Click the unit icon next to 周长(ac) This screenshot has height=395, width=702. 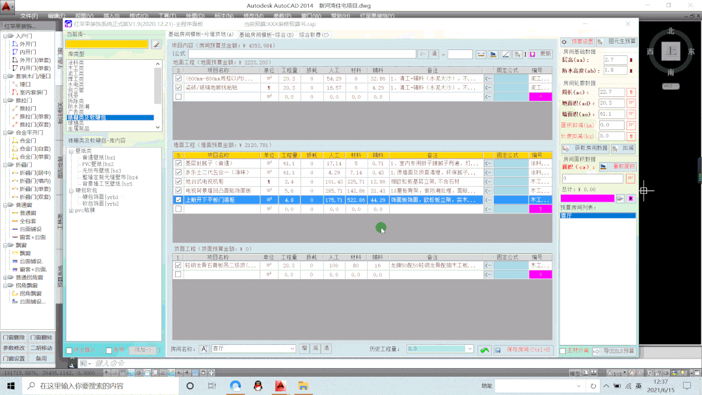pos(631,92)
